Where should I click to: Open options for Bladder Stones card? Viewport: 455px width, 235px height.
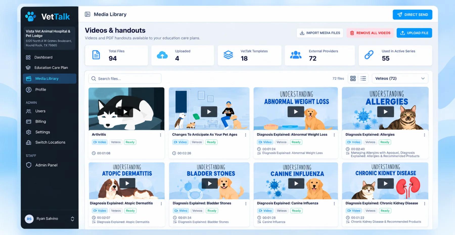[246, 204]
